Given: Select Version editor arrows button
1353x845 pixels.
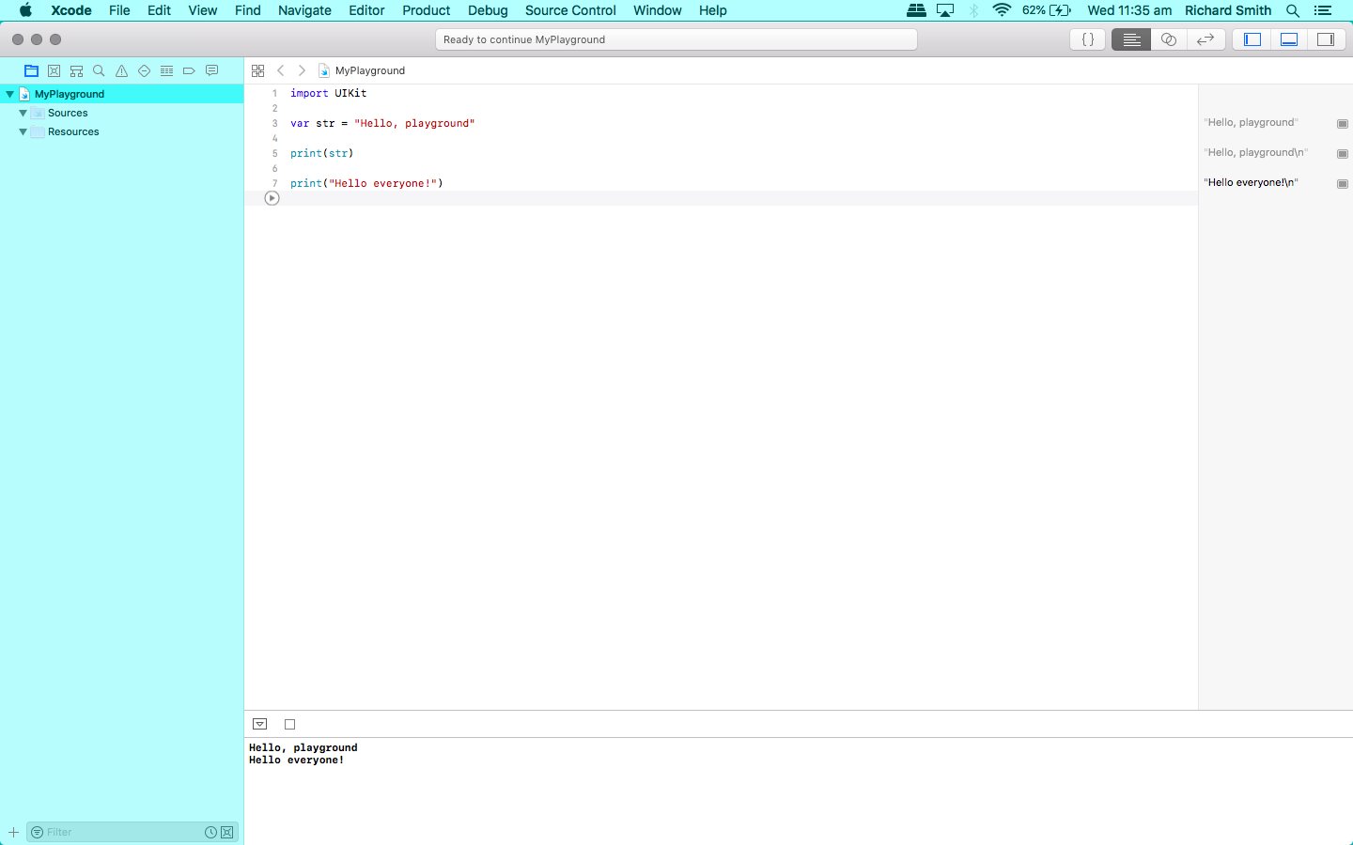Looking at the screenshot, I should [x=1205, y=39].
